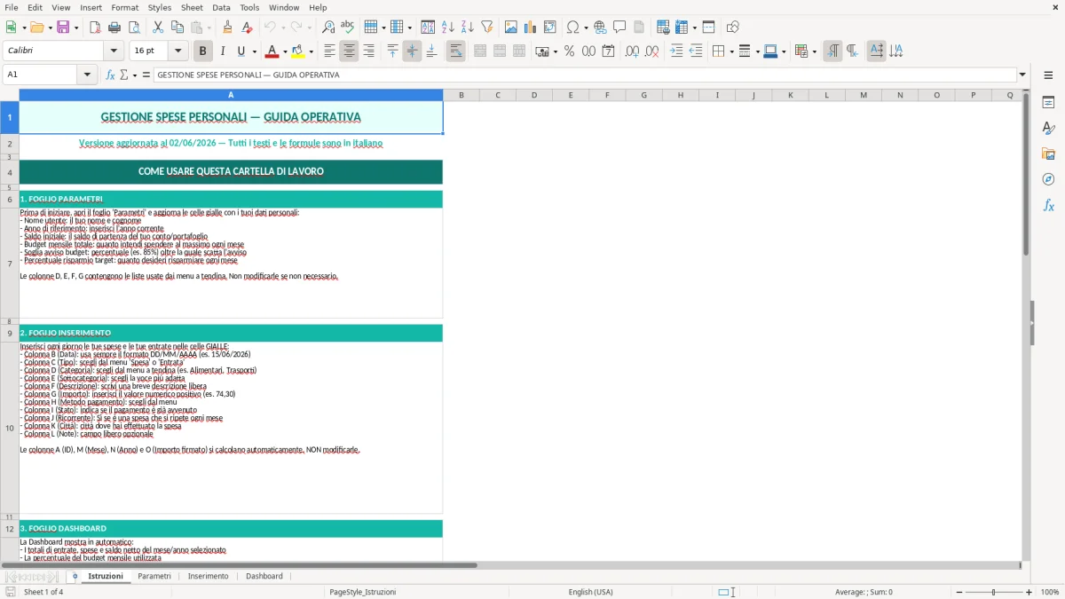This screenshot has width=1065, height=599.
Task: Open the sidebar Gallery panel
Action: 1048,154
